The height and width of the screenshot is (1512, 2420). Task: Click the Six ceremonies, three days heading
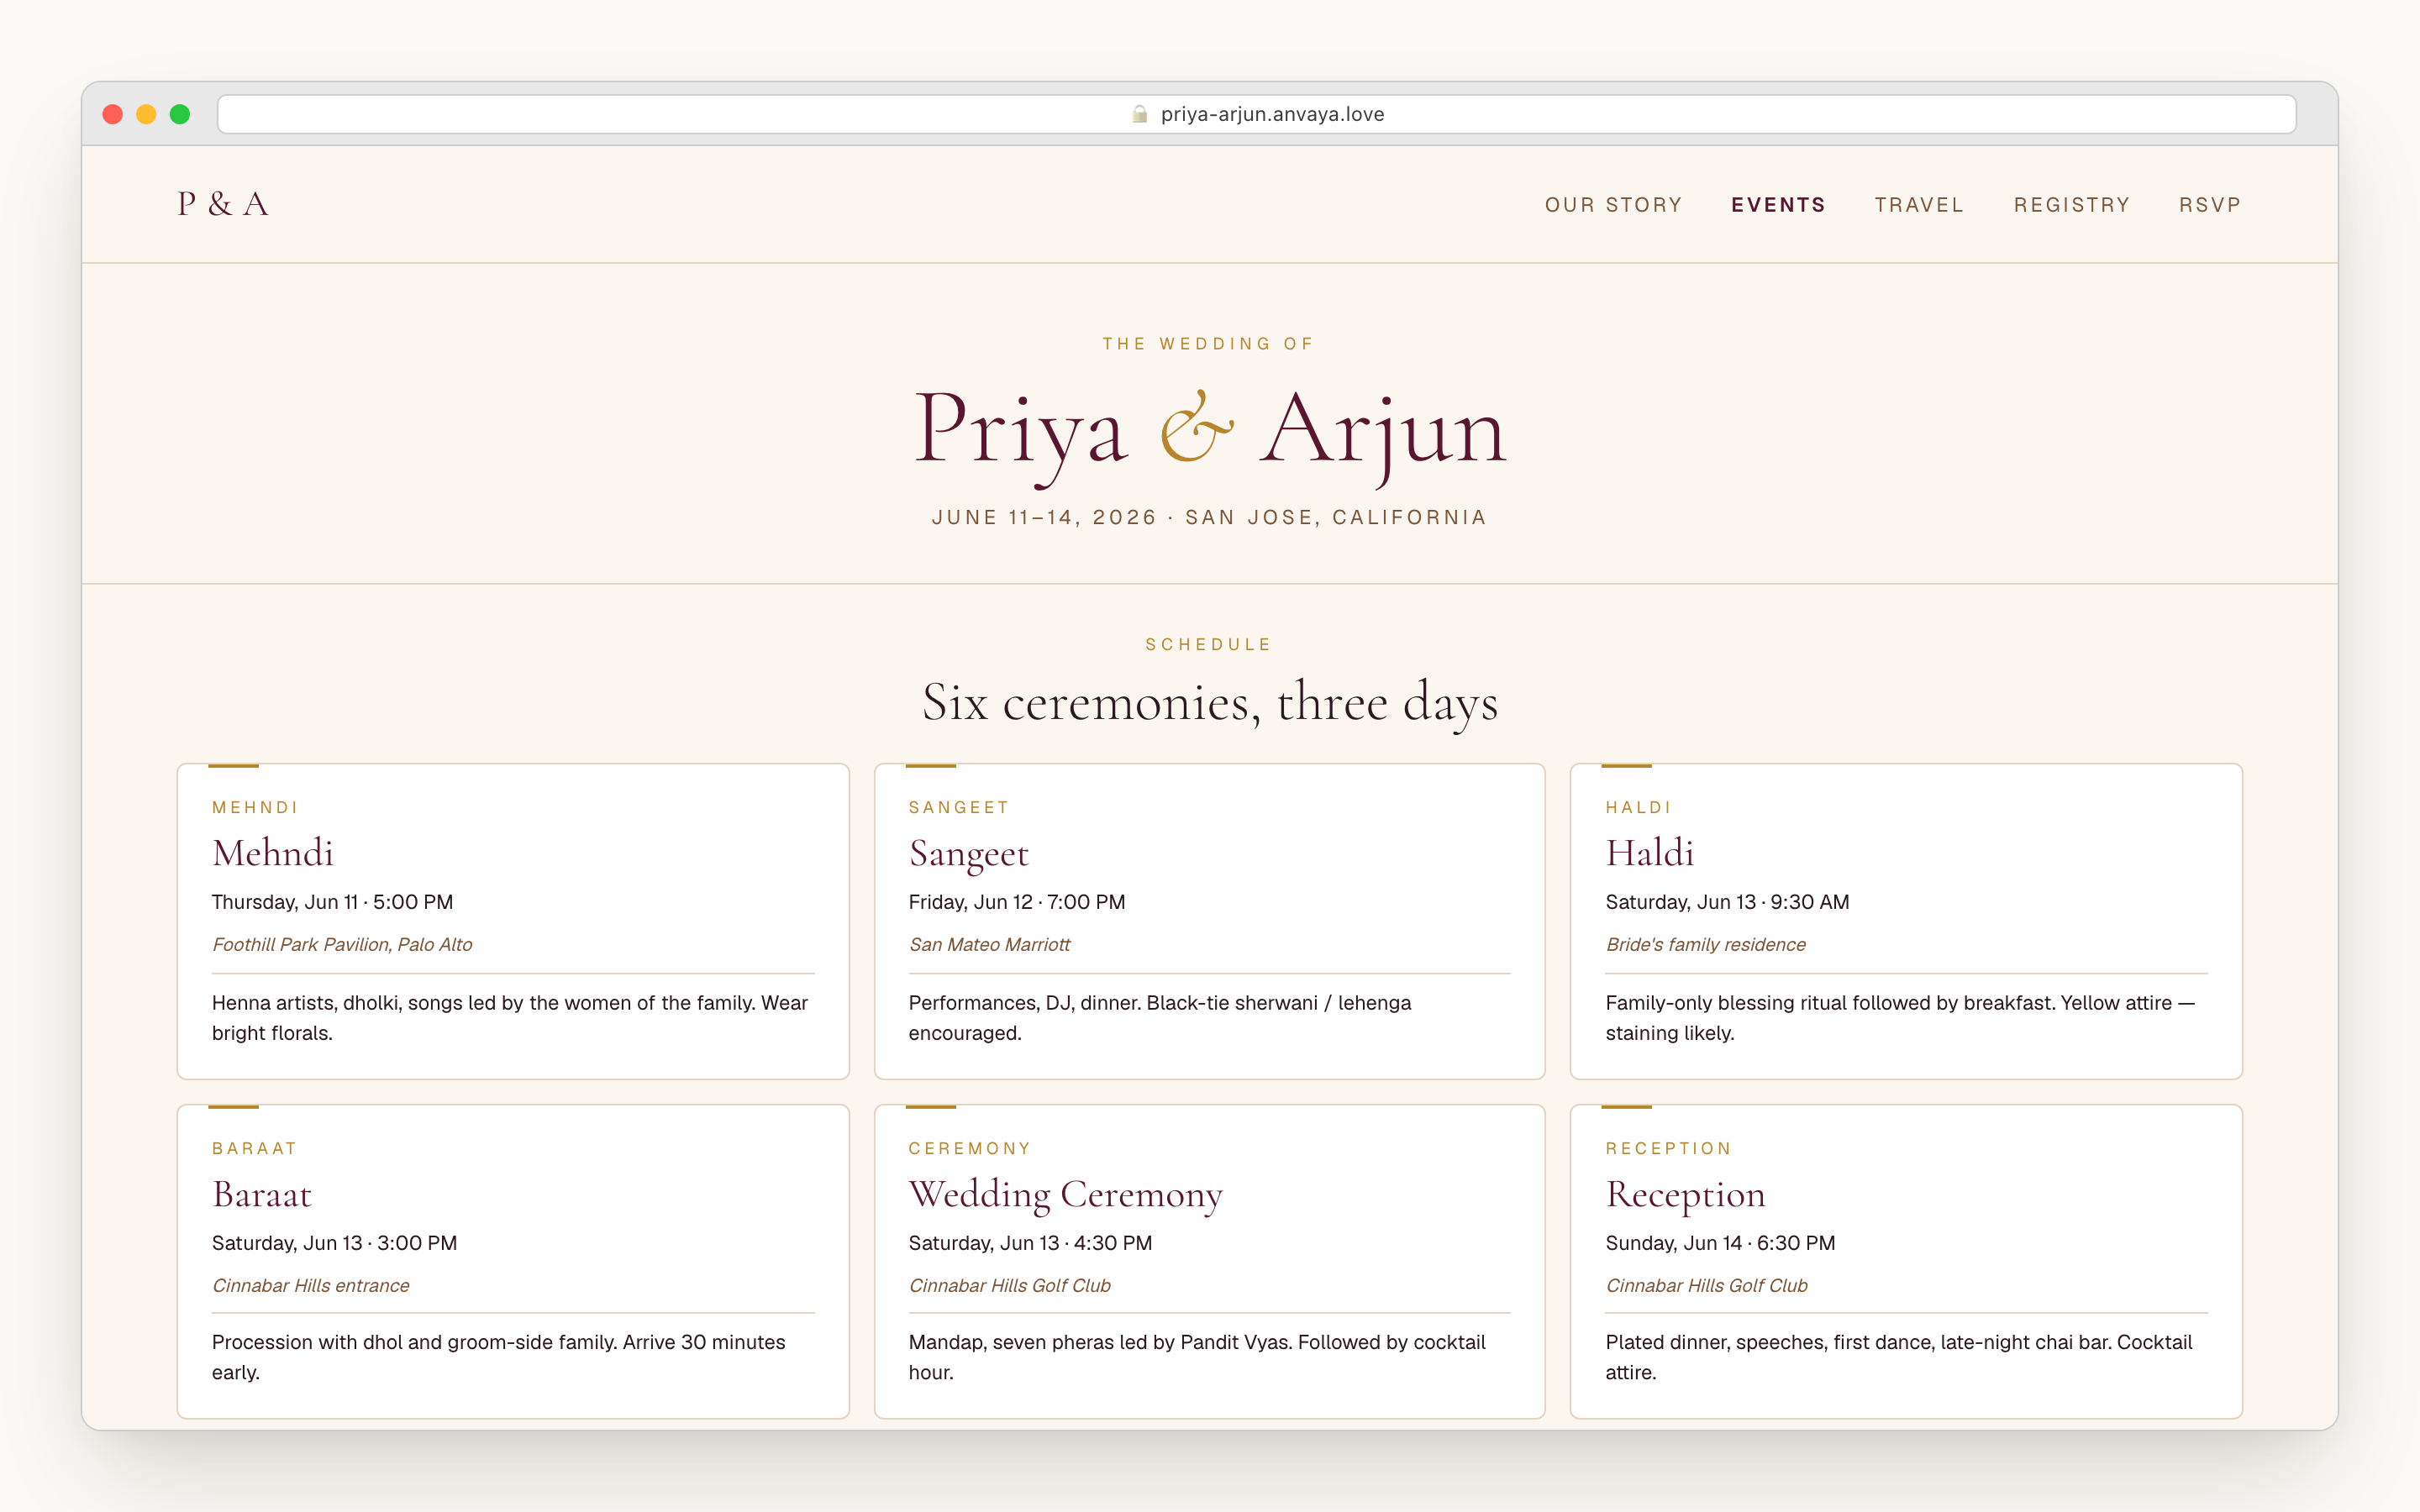1210,702
